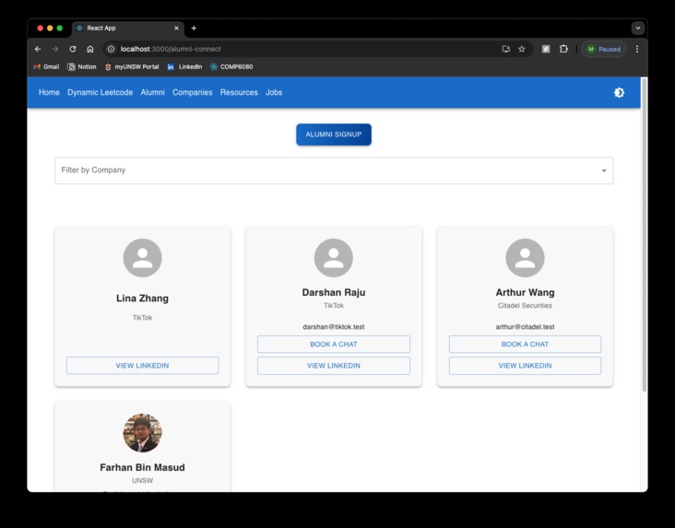Expand the tab search chevron
Image resolution: width=675 pixels, height=528 pixels.
[x=638, y=28]
